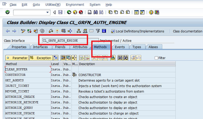Select the GET_AGENTS method cell
This screenshot has width=203, height=119.
click(28, 80)
